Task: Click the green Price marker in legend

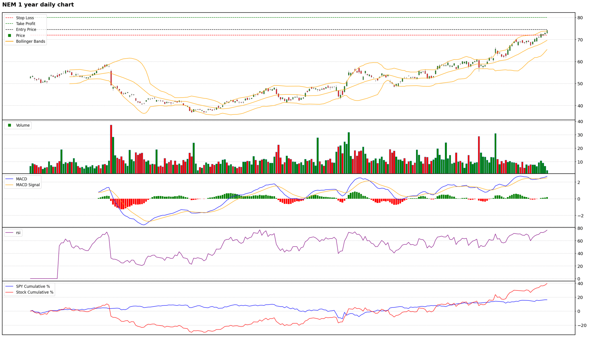Action: pyautogui.click(x=10, y=36)
